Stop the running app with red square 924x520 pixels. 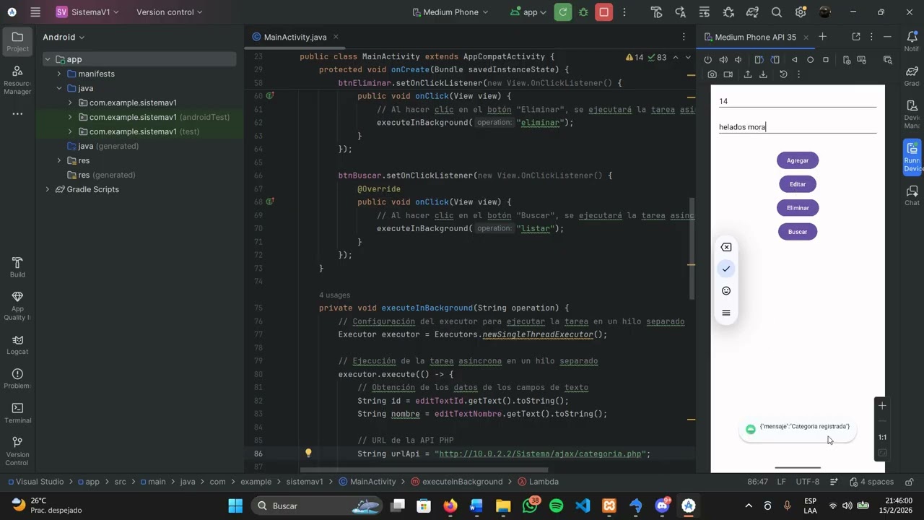coord(604,12)
